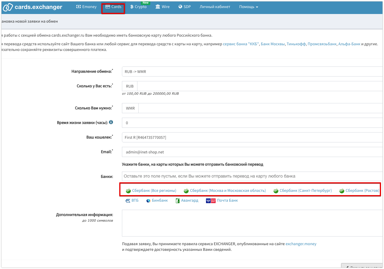Open the Направление обмена RUB -> WMR selector
The image size is (384, 269).
click(252, 71)
